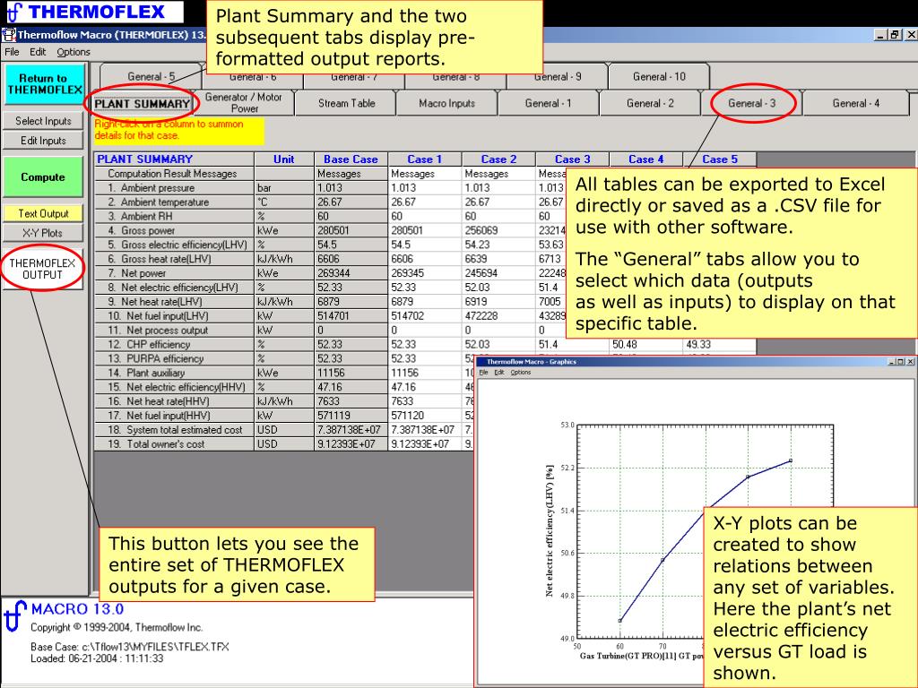The width and height of the screenshot is (918, 688).
Task: Select Net heat rate(LHV) row label
Action: click(x=174, y=302)
